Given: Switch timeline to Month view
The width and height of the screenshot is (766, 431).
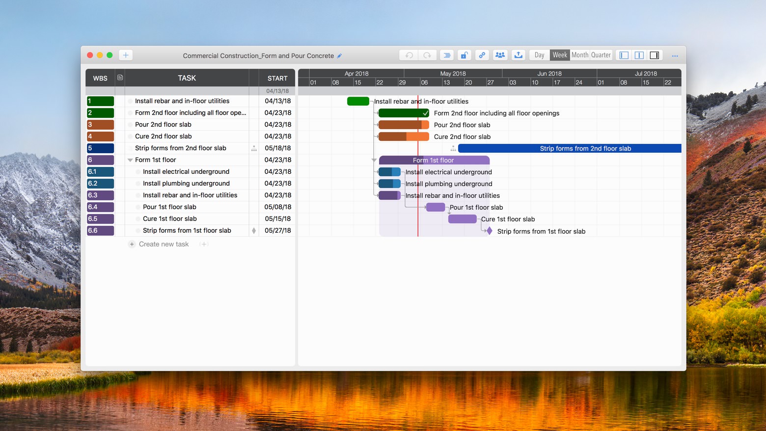Looking at the screenshot, I should [580, 55].
